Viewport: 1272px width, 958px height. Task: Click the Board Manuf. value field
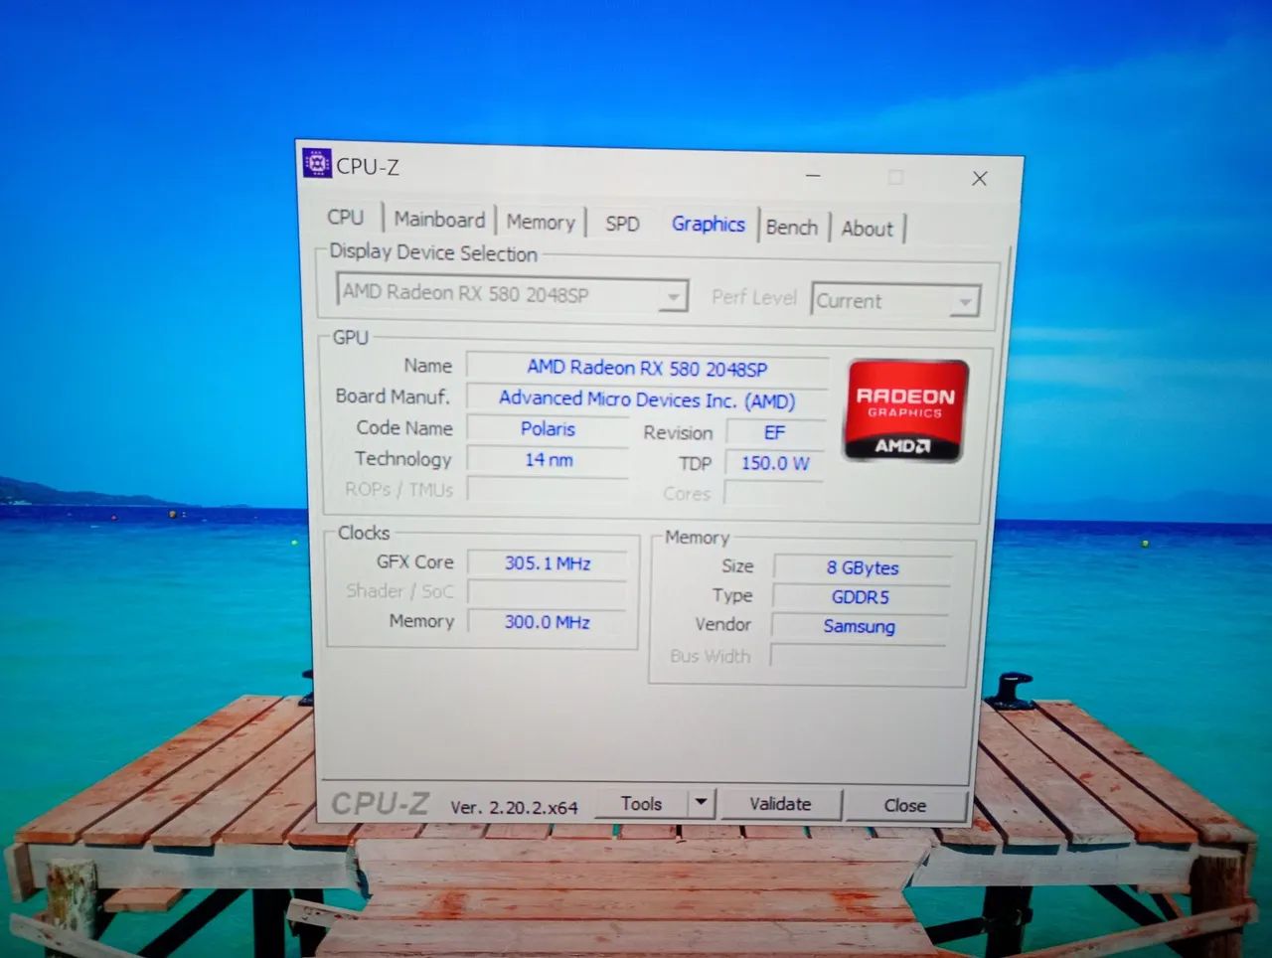(x=647, y=399)
